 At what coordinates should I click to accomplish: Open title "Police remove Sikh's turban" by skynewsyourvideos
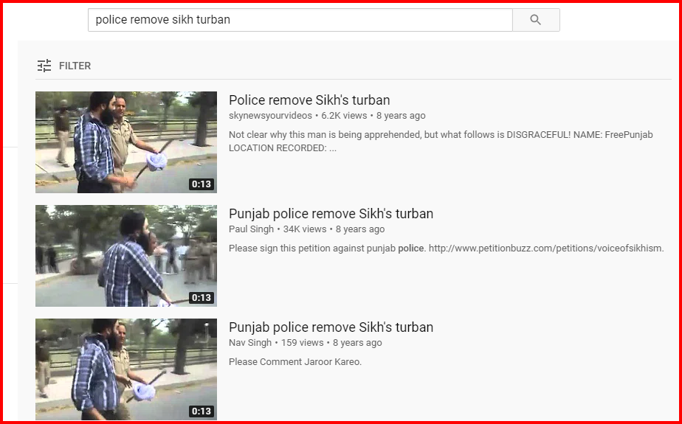pos(309,100)
